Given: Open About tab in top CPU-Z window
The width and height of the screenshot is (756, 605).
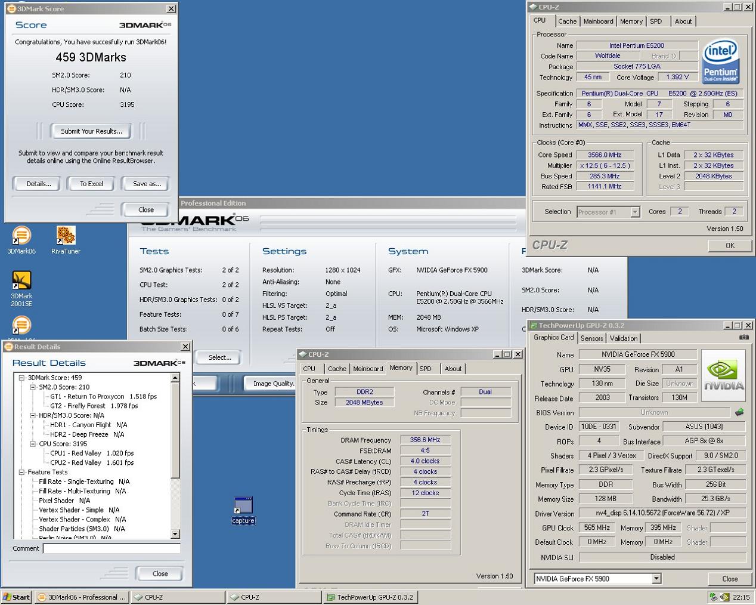Looking at the screenshot, I should [683, 21].
